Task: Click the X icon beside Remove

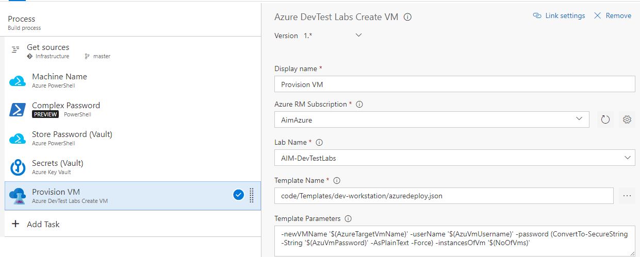Action: (x=598, y=15)
